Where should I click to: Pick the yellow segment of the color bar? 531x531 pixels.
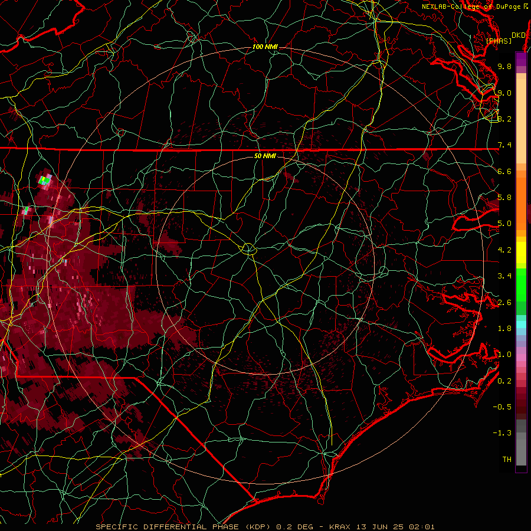[521, 253]
